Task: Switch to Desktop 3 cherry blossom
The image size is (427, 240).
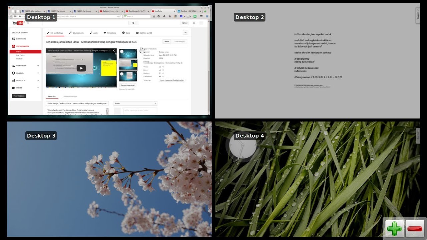Action: (109, 179)
